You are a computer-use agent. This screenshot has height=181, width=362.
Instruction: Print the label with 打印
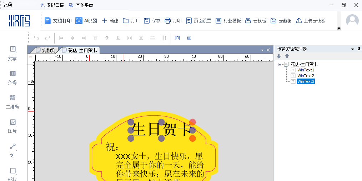173,21
